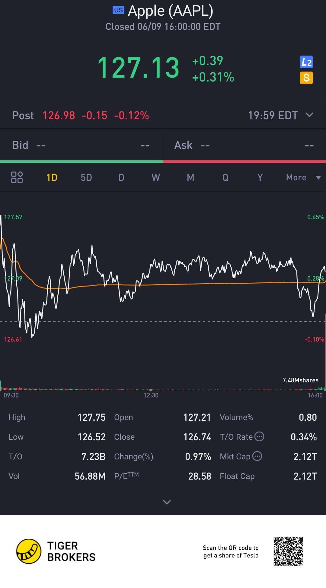Tap the T/O value 7.23B
Image resolution: width=326 pixels, height=588 pixels.
pyautogui.click(x=94, y=457)
